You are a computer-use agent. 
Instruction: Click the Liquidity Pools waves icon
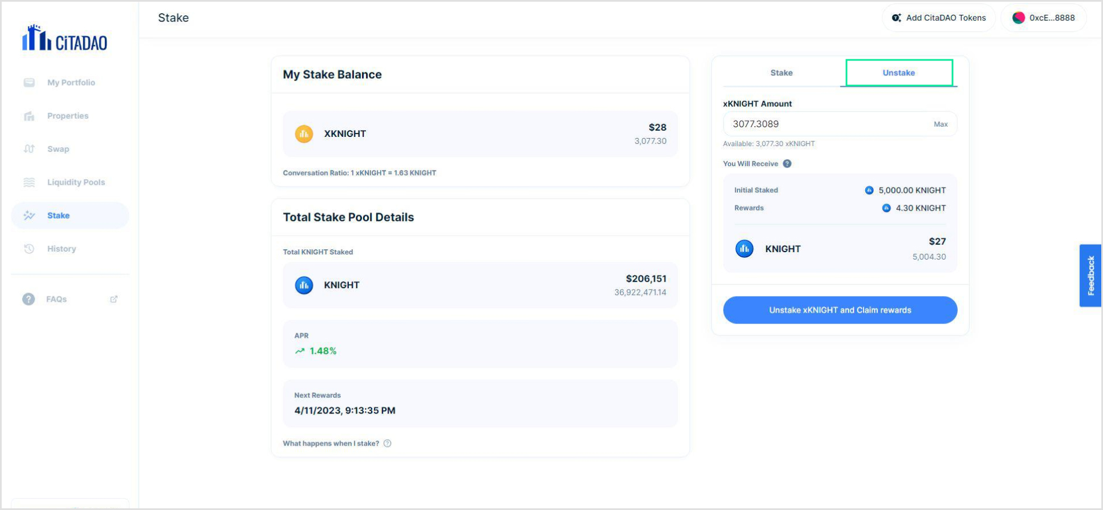[x=29, y=183]
